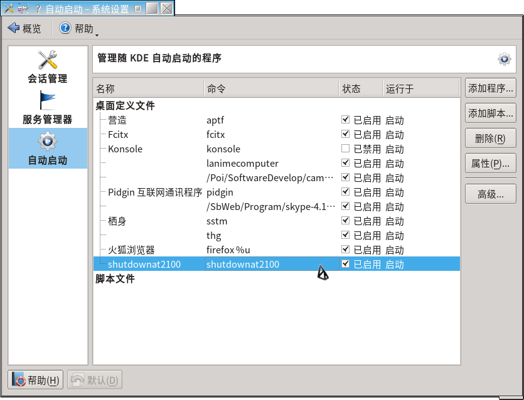524x400 pixels.
Task: Click the 添加程序... button
Action: 490,88
